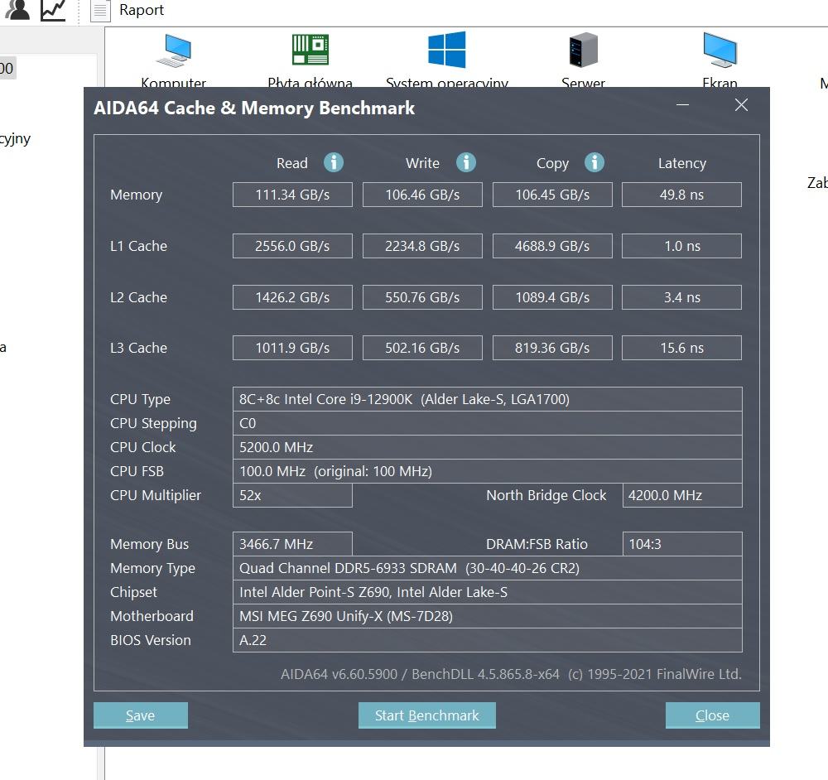Open the Płyta główna motherboard icon
The height and width of the screenshot is (780, 828).
click(x=310, y=50)
